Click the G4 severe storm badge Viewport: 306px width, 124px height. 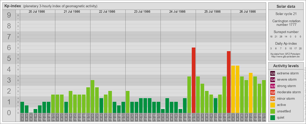273,80
